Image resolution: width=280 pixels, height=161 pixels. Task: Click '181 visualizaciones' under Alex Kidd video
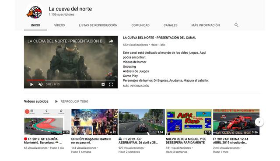coord(178,148)
